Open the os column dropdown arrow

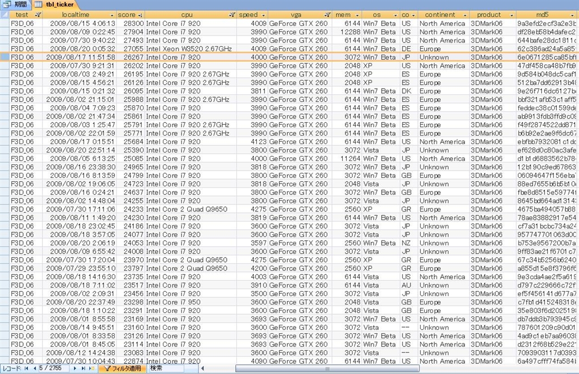click(395, 15)
